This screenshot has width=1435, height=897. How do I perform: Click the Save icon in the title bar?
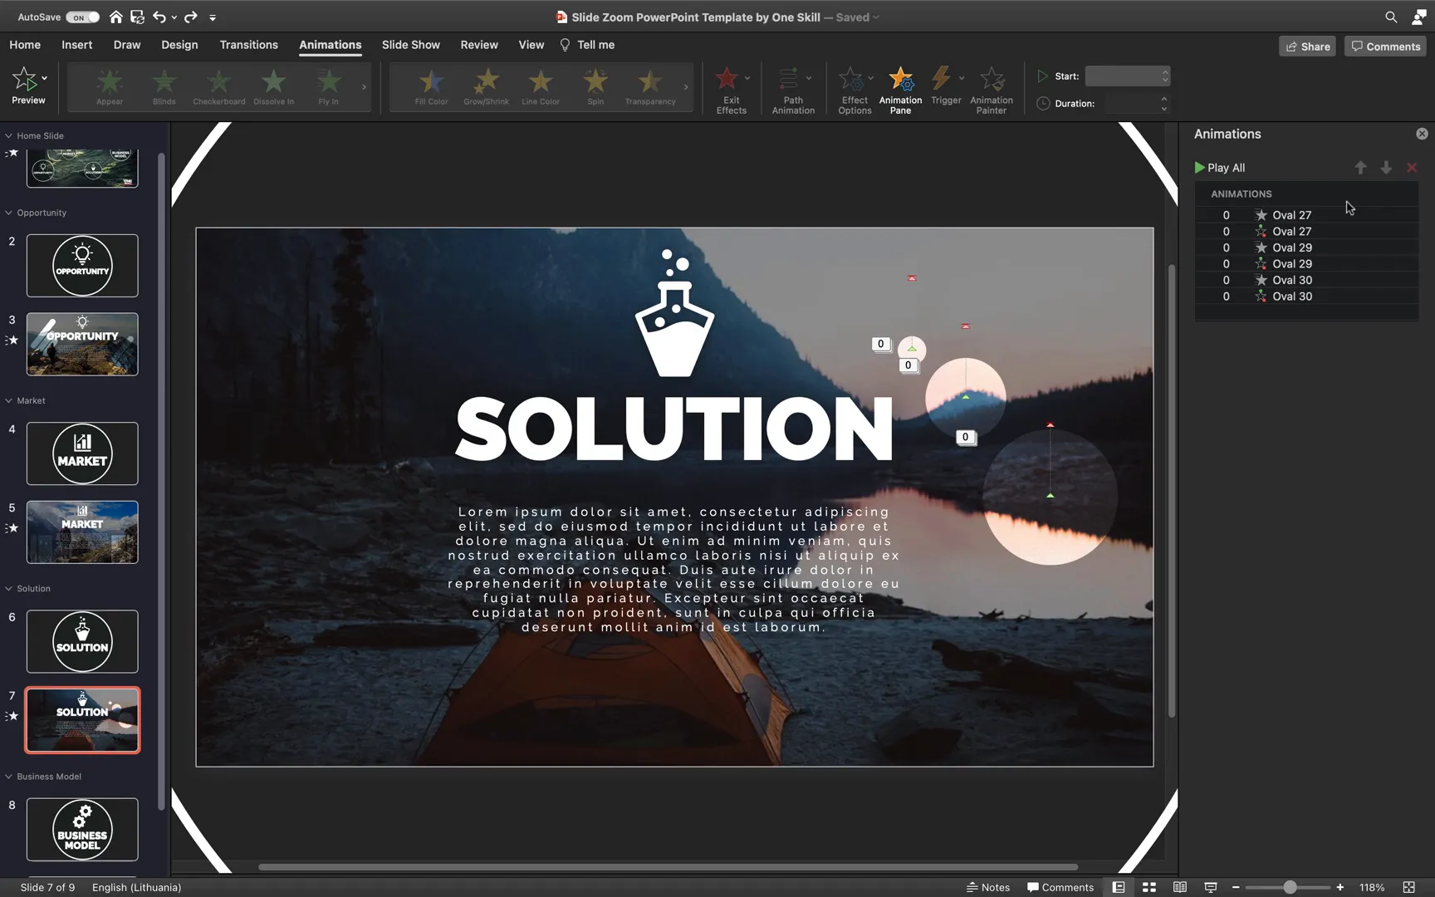[137, 17]
